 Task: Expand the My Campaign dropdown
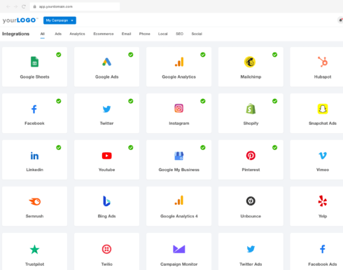click(59, 20)
